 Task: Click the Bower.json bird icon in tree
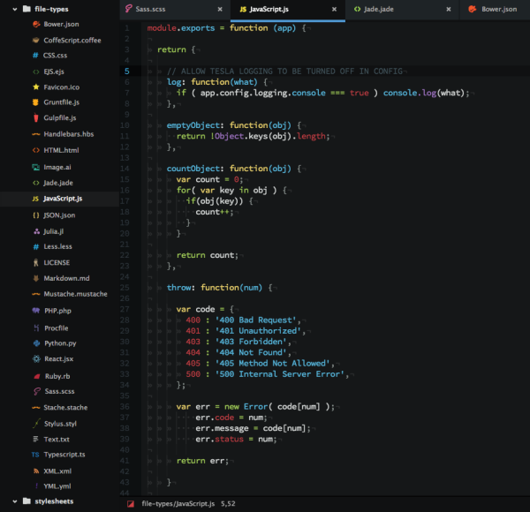[34, 24]
